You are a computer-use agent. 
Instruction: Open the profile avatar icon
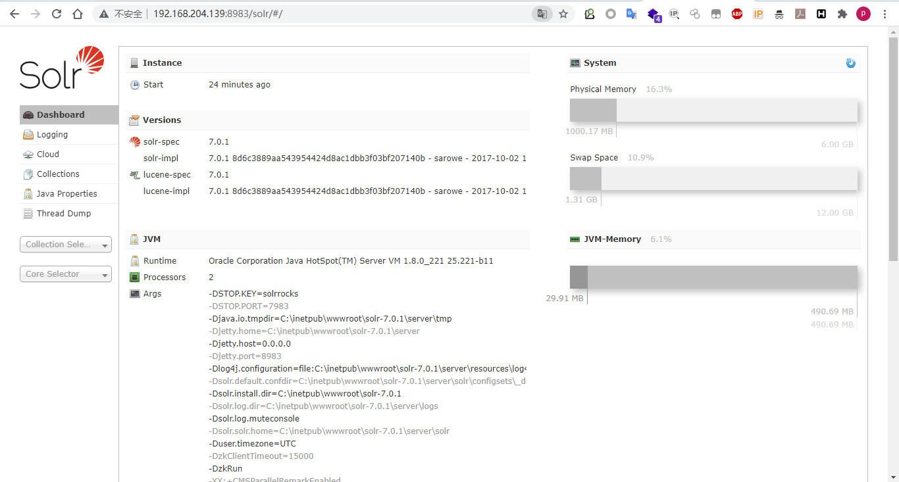point(863,13)
